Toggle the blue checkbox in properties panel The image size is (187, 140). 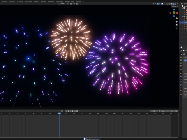click(185, 61)
